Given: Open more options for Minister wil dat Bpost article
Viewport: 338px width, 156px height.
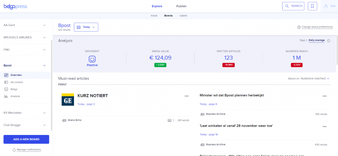Looking at the screenshot, I should [325, 96].
